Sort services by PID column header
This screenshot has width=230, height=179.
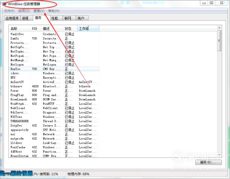36,29
